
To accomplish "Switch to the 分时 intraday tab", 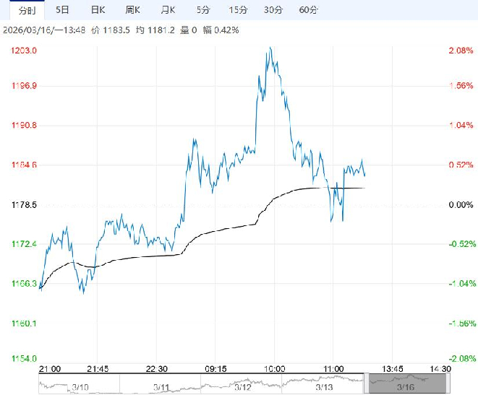I will click(26, 10).
